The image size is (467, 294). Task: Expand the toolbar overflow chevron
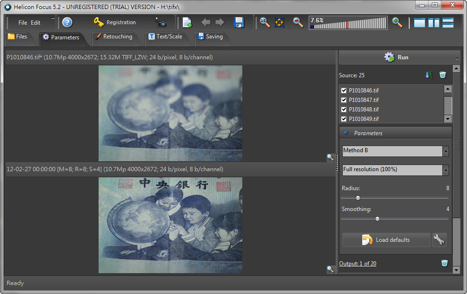click(53, 18)
